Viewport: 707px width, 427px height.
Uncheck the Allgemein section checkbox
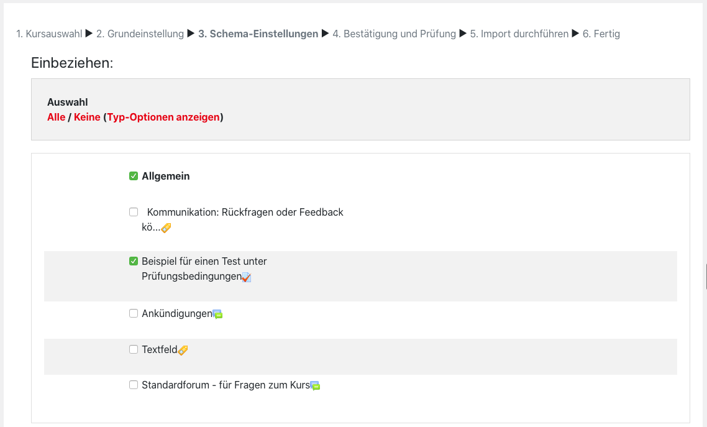pos(134,176)
